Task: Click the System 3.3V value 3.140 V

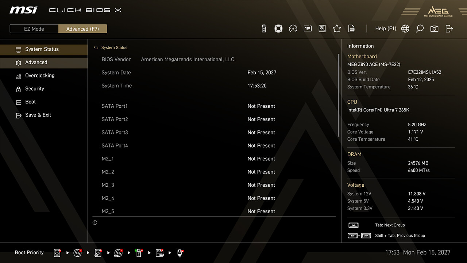Action: [x=416, y=209]
